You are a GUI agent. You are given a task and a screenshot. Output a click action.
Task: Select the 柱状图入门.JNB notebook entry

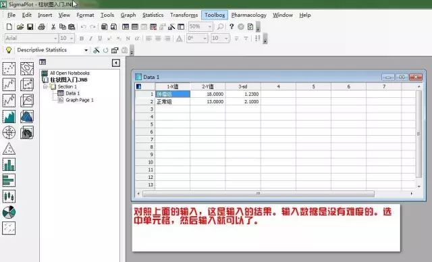[69, 80]
